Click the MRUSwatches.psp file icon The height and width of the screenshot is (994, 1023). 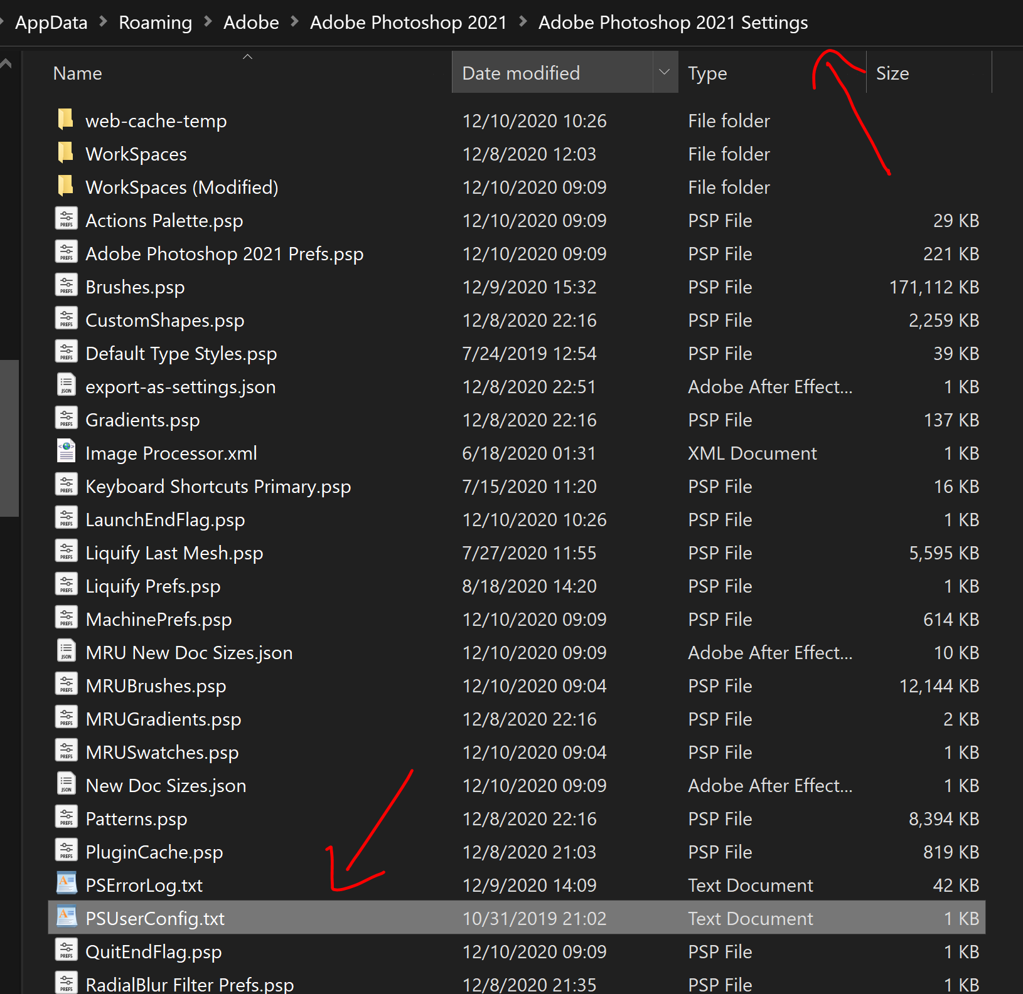67,750
